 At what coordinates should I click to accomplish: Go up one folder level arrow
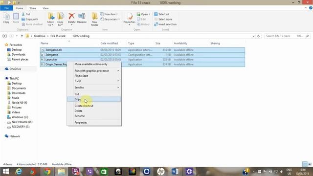22,36
